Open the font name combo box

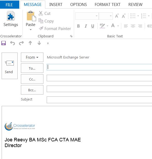coord(87,16)
